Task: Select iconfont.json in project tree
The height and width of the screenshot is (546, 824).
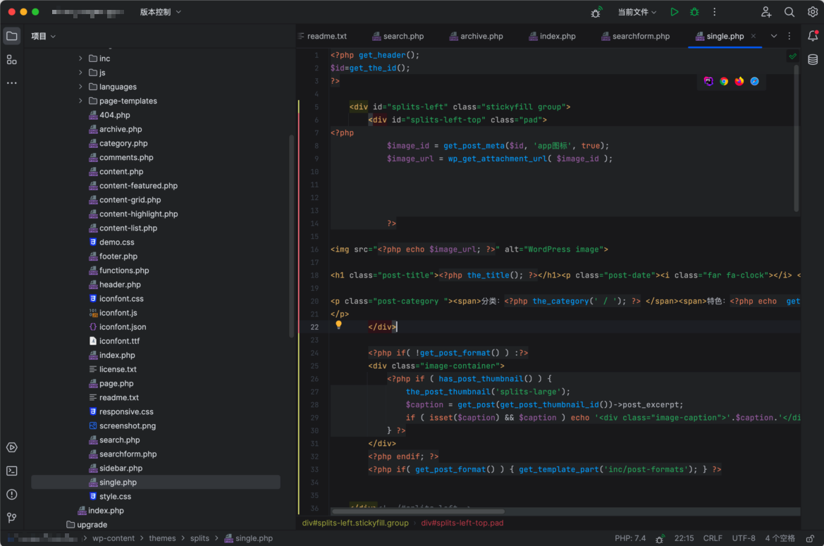Action: click(x=118, y=327)
